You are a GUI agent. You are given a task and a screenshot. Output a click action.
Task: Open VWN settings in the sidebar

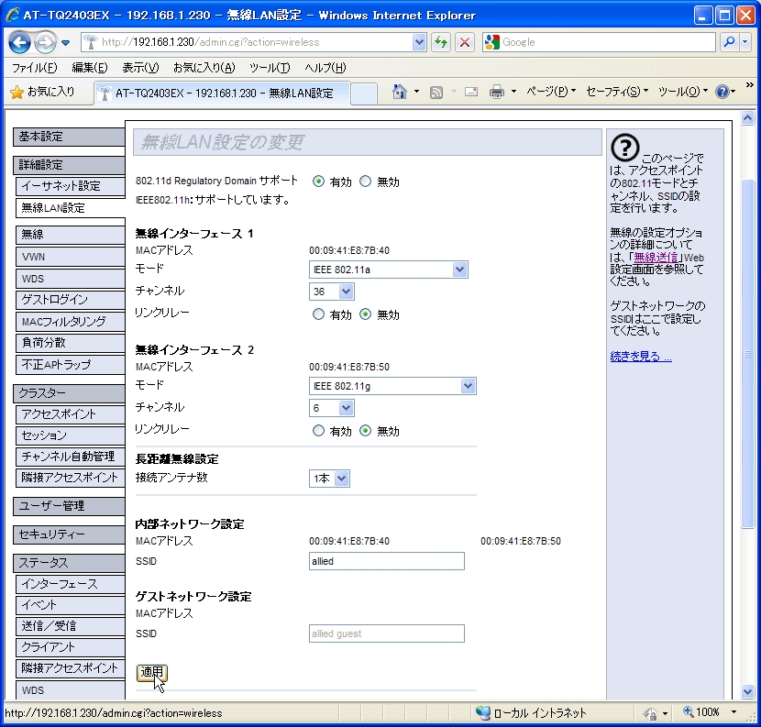point(71,257)
